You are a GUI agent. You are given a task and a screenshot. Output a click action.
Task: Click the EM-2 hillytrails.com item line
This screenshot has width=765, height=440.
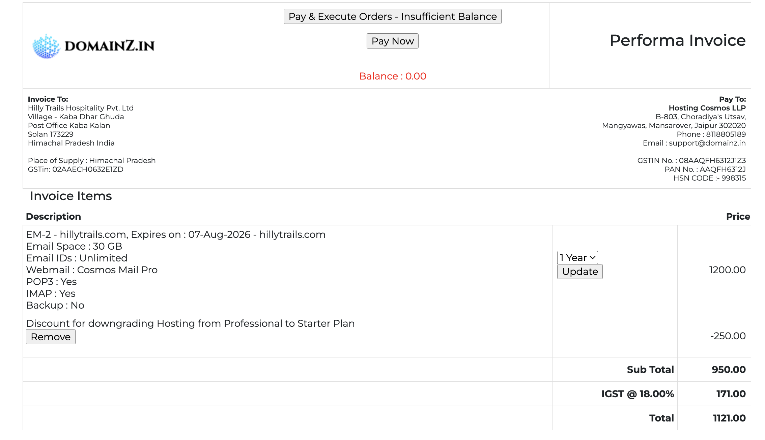coord(175,234)
